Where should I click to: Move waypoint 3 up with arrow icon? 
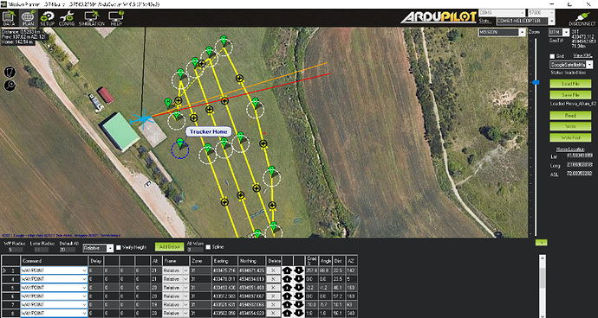click(287, 270)
